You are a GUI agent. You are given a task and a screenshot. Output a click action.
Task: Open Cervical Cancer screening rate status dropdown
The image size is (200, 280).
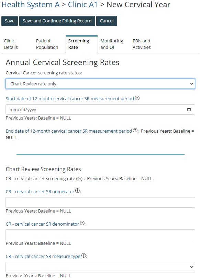point(100,84)
